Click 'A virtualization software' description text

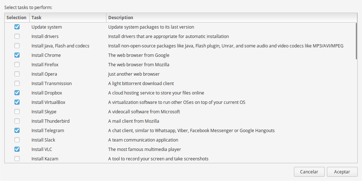(177, 102)
